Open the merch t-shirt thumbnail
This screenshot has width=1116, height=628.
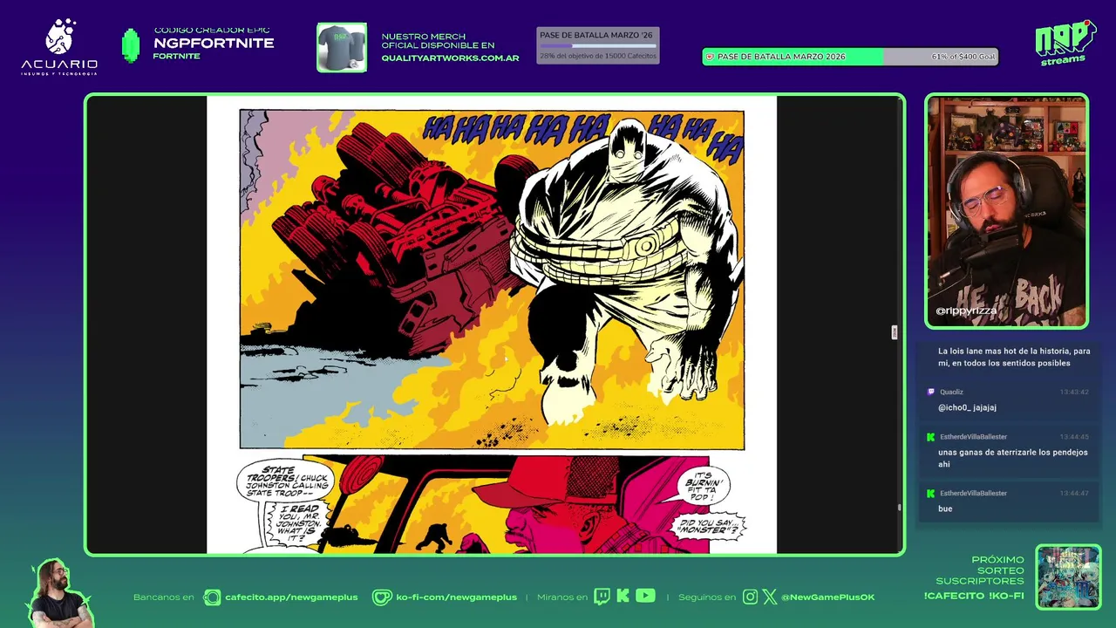(x=342, y=47)
